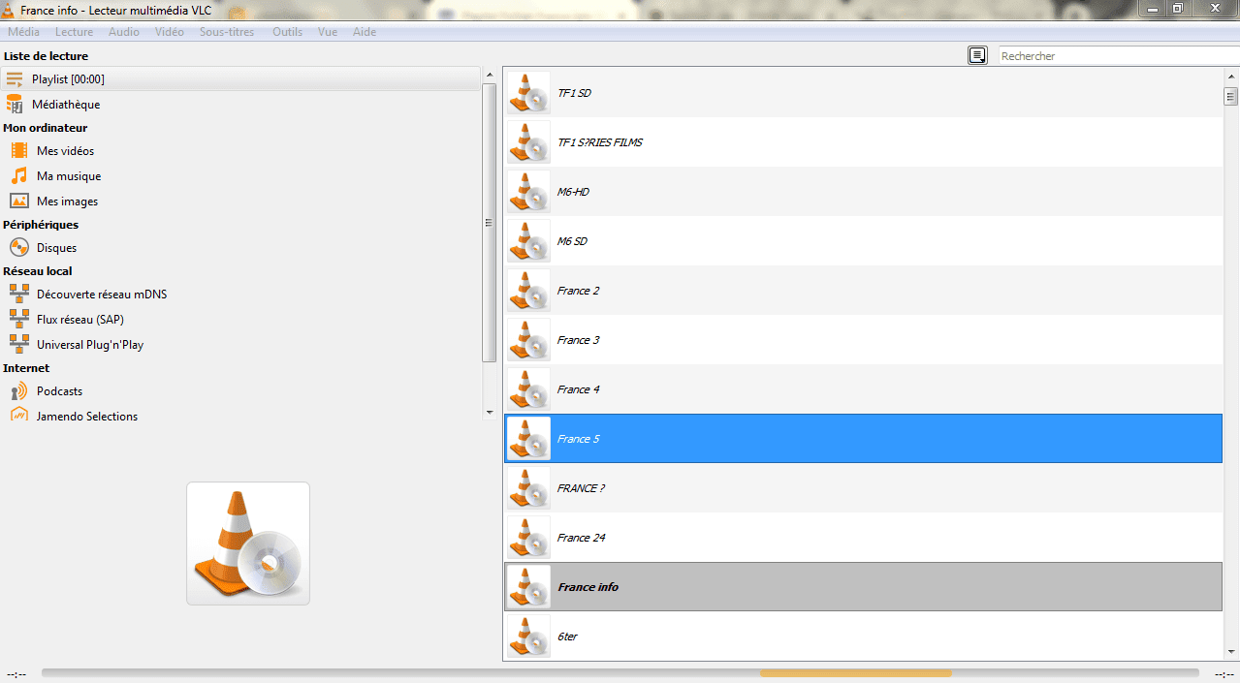This screenshot has width=1240, height=683.
Task: Click the Disques disc icon
Action: tap(19, 247)
